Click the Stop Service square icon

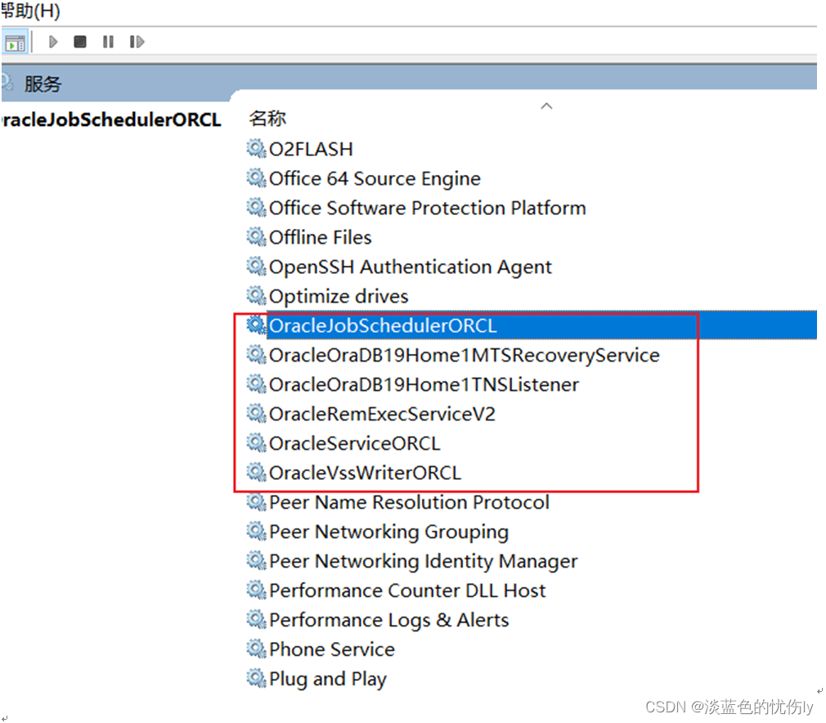(x=80, y=42)
